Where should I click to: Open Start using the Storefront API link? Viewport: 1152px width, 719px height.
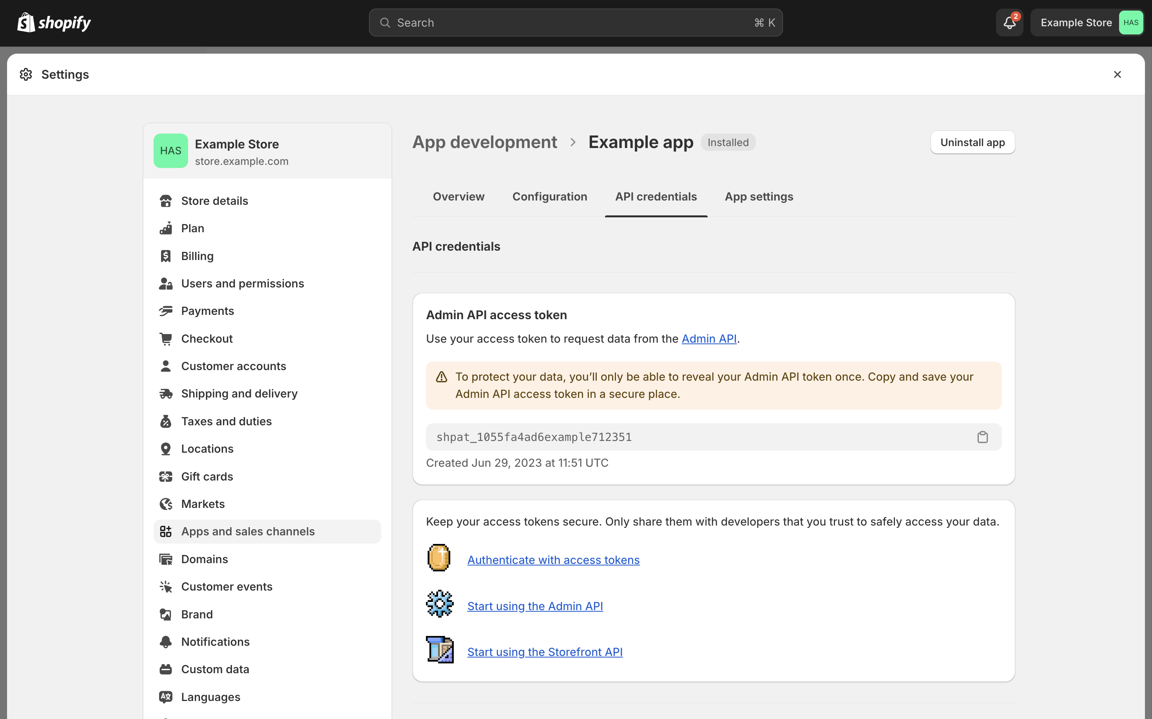[544, 652]
